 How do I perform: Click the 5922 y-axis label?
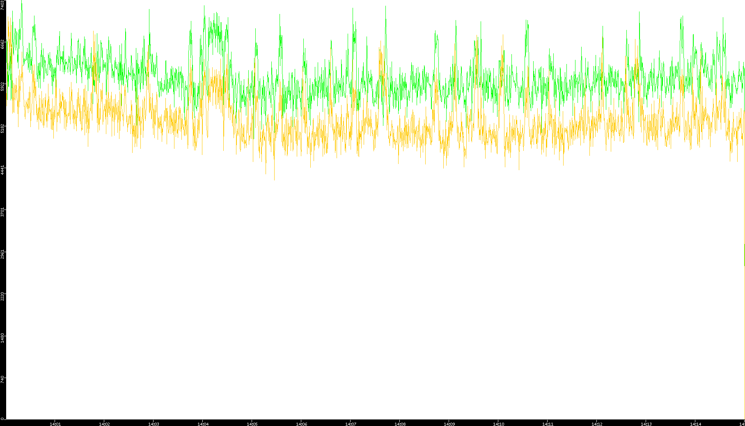[x=2, y=86]
